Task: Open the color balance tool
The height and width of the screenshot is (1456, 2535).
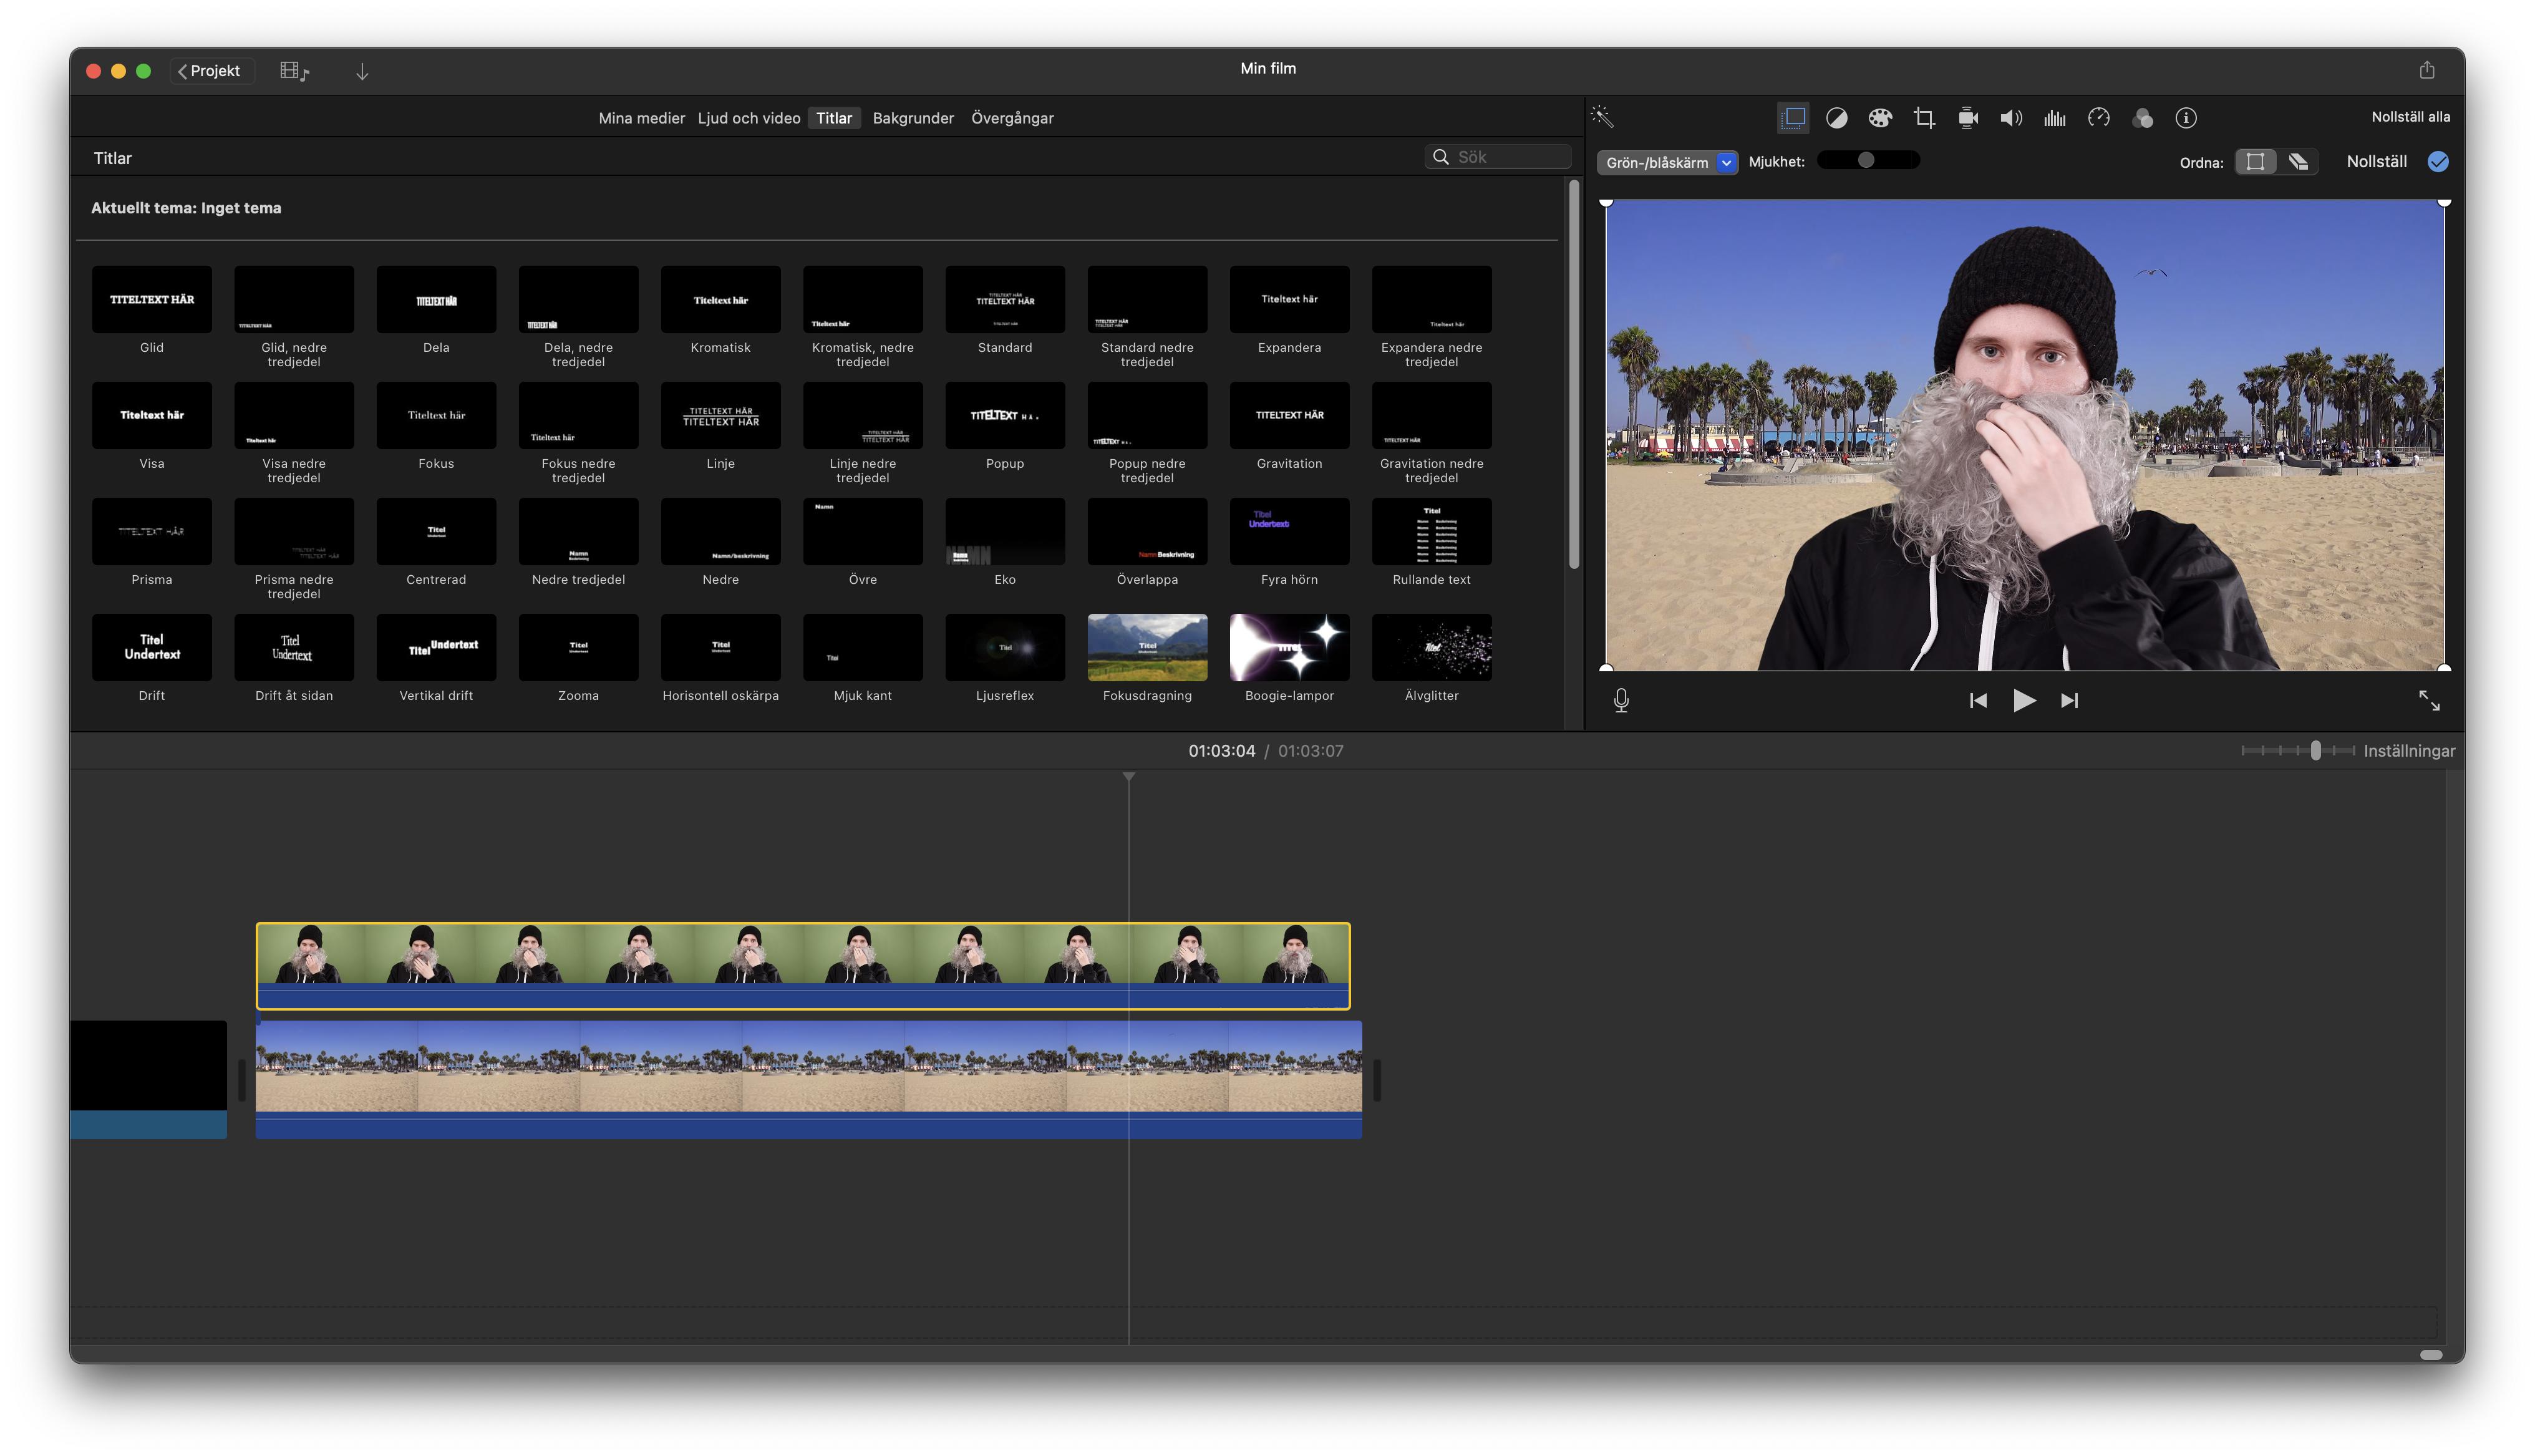Action: click(x=1836, y=118)
